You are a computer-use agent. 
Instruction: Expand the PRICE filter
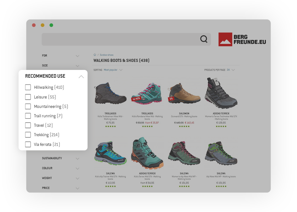coord(77,188)
